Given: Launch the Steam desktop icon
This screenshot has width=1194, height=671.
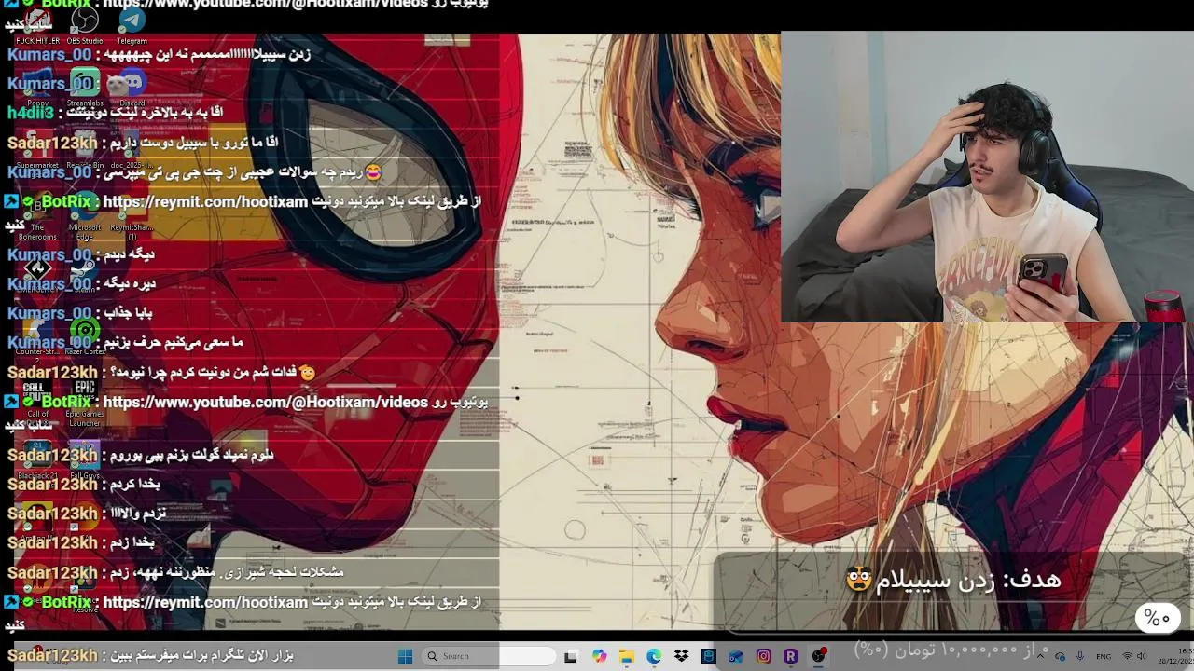Looking at the screenshot, I should tap(85, 272).
